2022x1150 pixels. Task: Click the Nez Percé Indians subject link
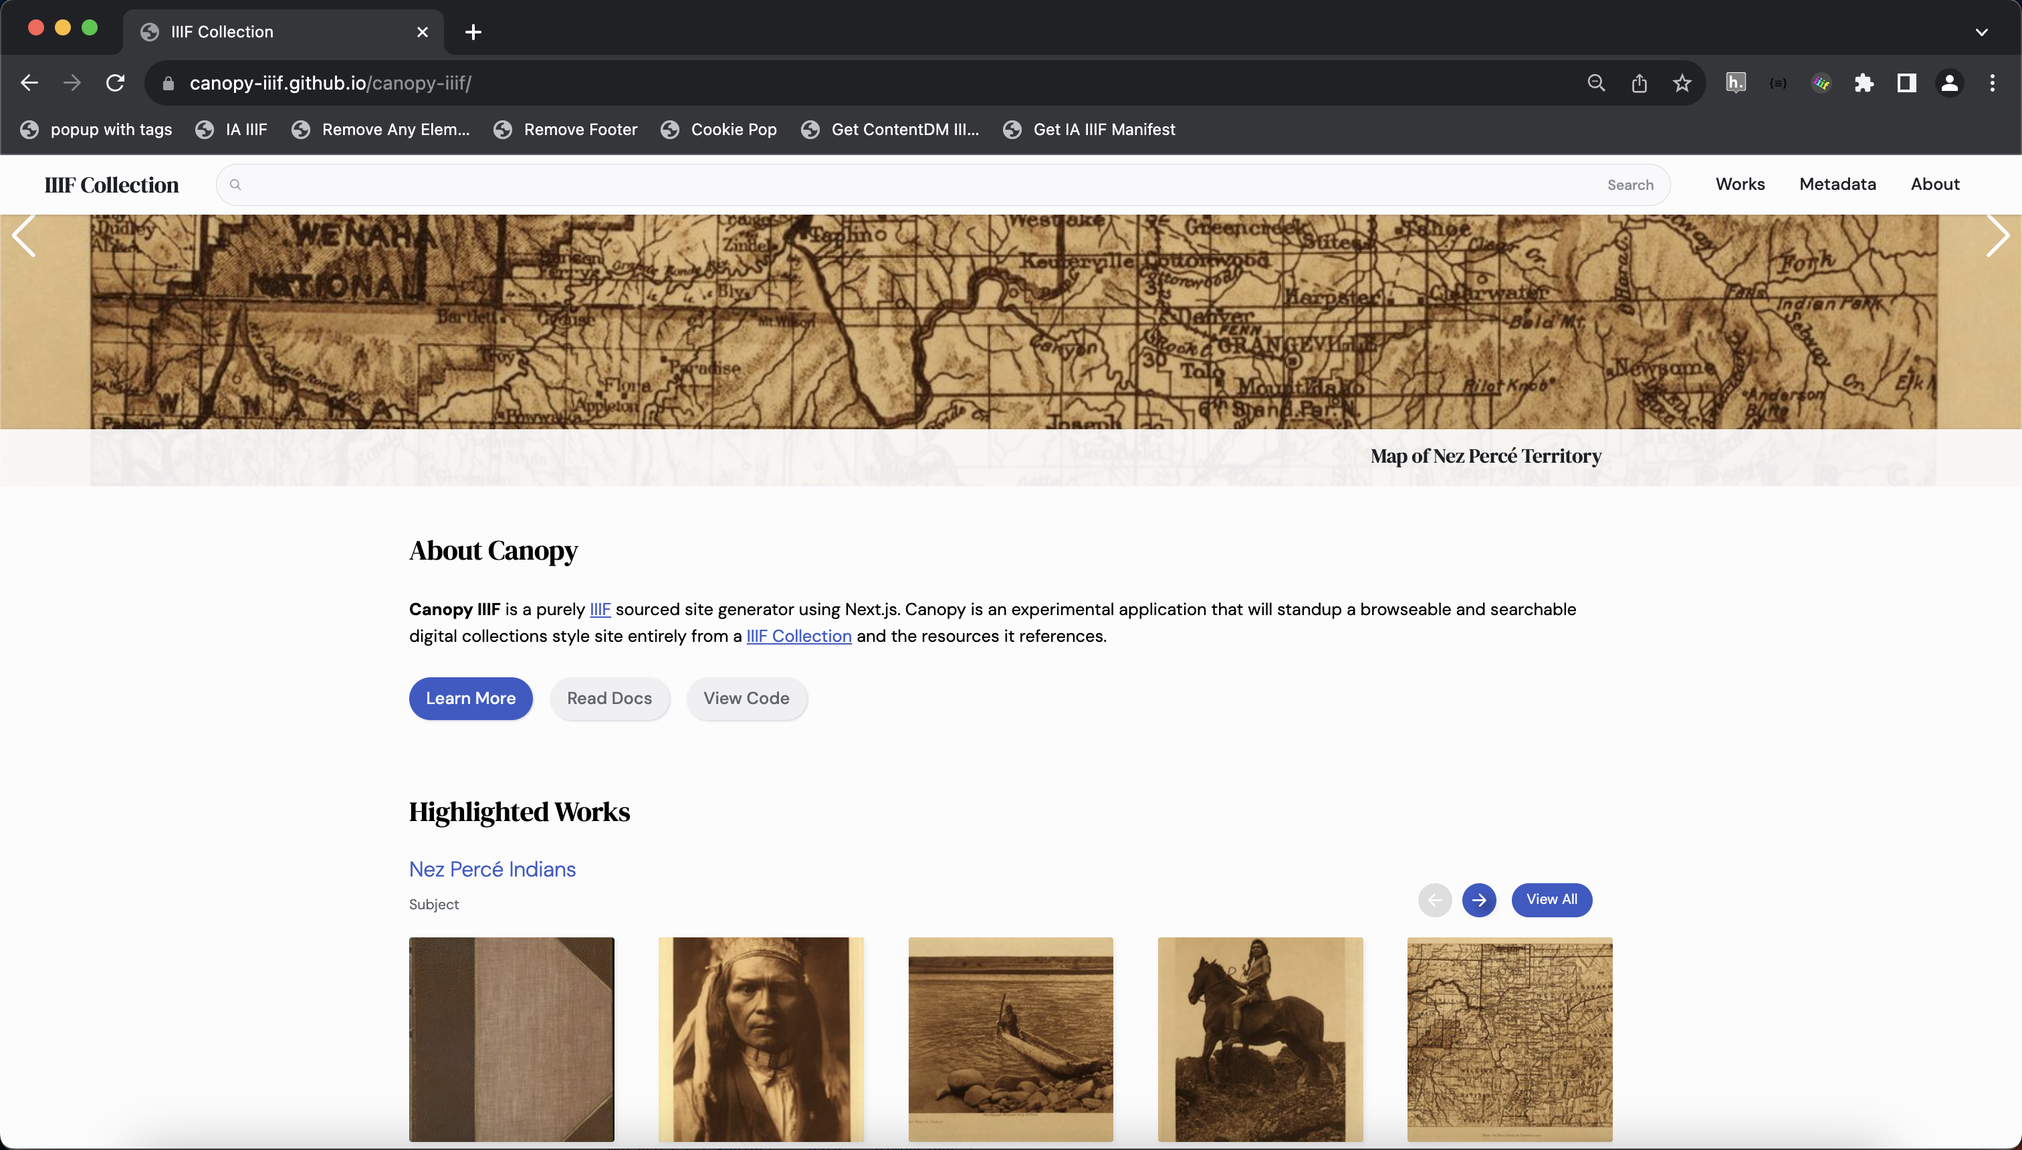click(x=491, y=868)
